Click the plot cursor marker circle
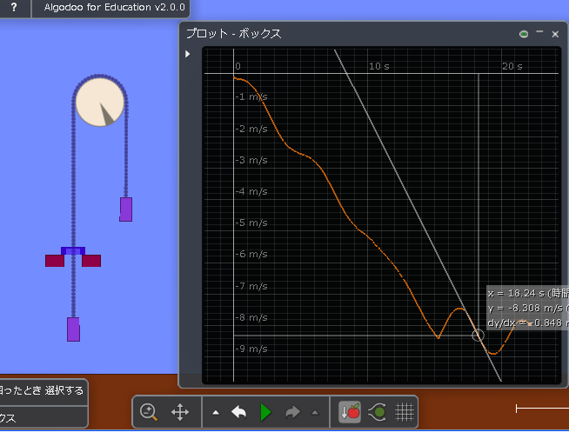 [478, 336]
